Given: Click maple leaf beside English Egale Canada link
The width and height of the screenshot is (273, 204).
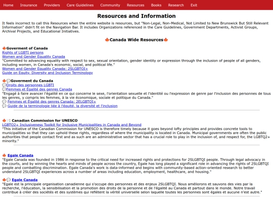Looking at the screenshot, I should tap(4, 156).
